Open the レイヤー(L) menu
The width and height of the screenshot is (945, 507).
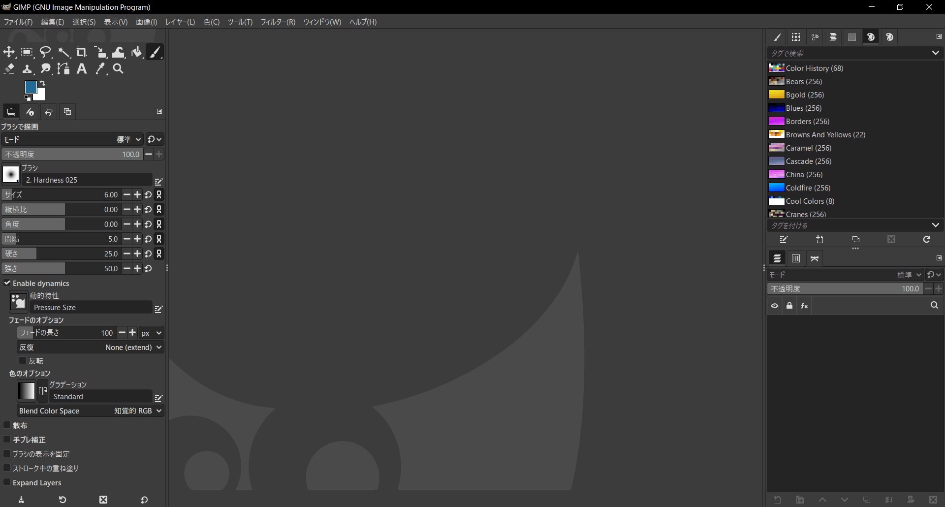pyautogui.click(x=180, y=22)
